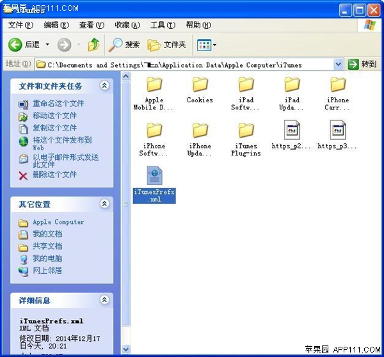384x357 pixels.
Task: Open the 编辑(E) menu
Action: point(56,25)
